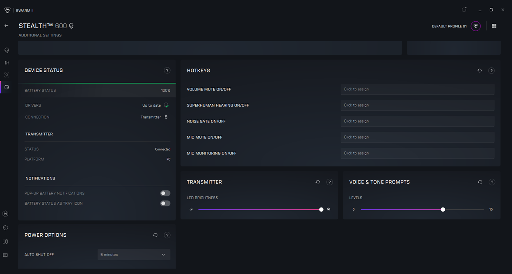Open Transmitter help question mark

pyautogui.click(x=329, y=182)
